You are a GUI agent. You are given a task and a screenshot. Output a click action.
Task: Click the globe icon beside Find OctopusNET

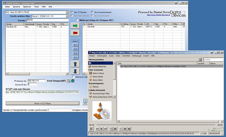pos(72,81)
